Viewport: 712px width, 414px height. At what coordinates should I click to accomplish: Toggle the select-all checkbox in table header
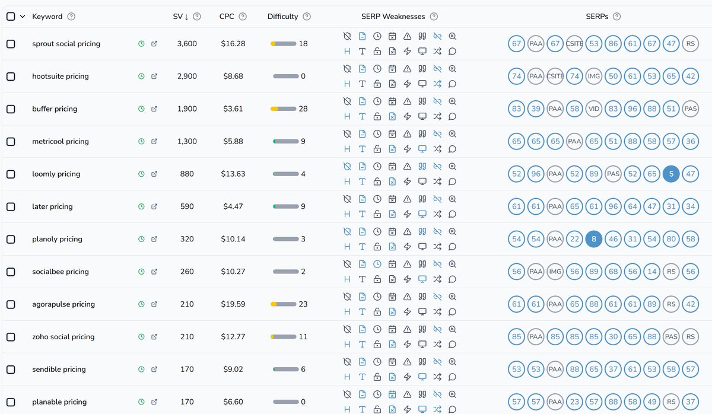pos(11,17)
